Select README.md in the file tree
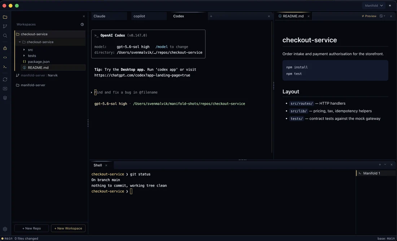Screen dimensions: 397x241 tap(53, 67)
